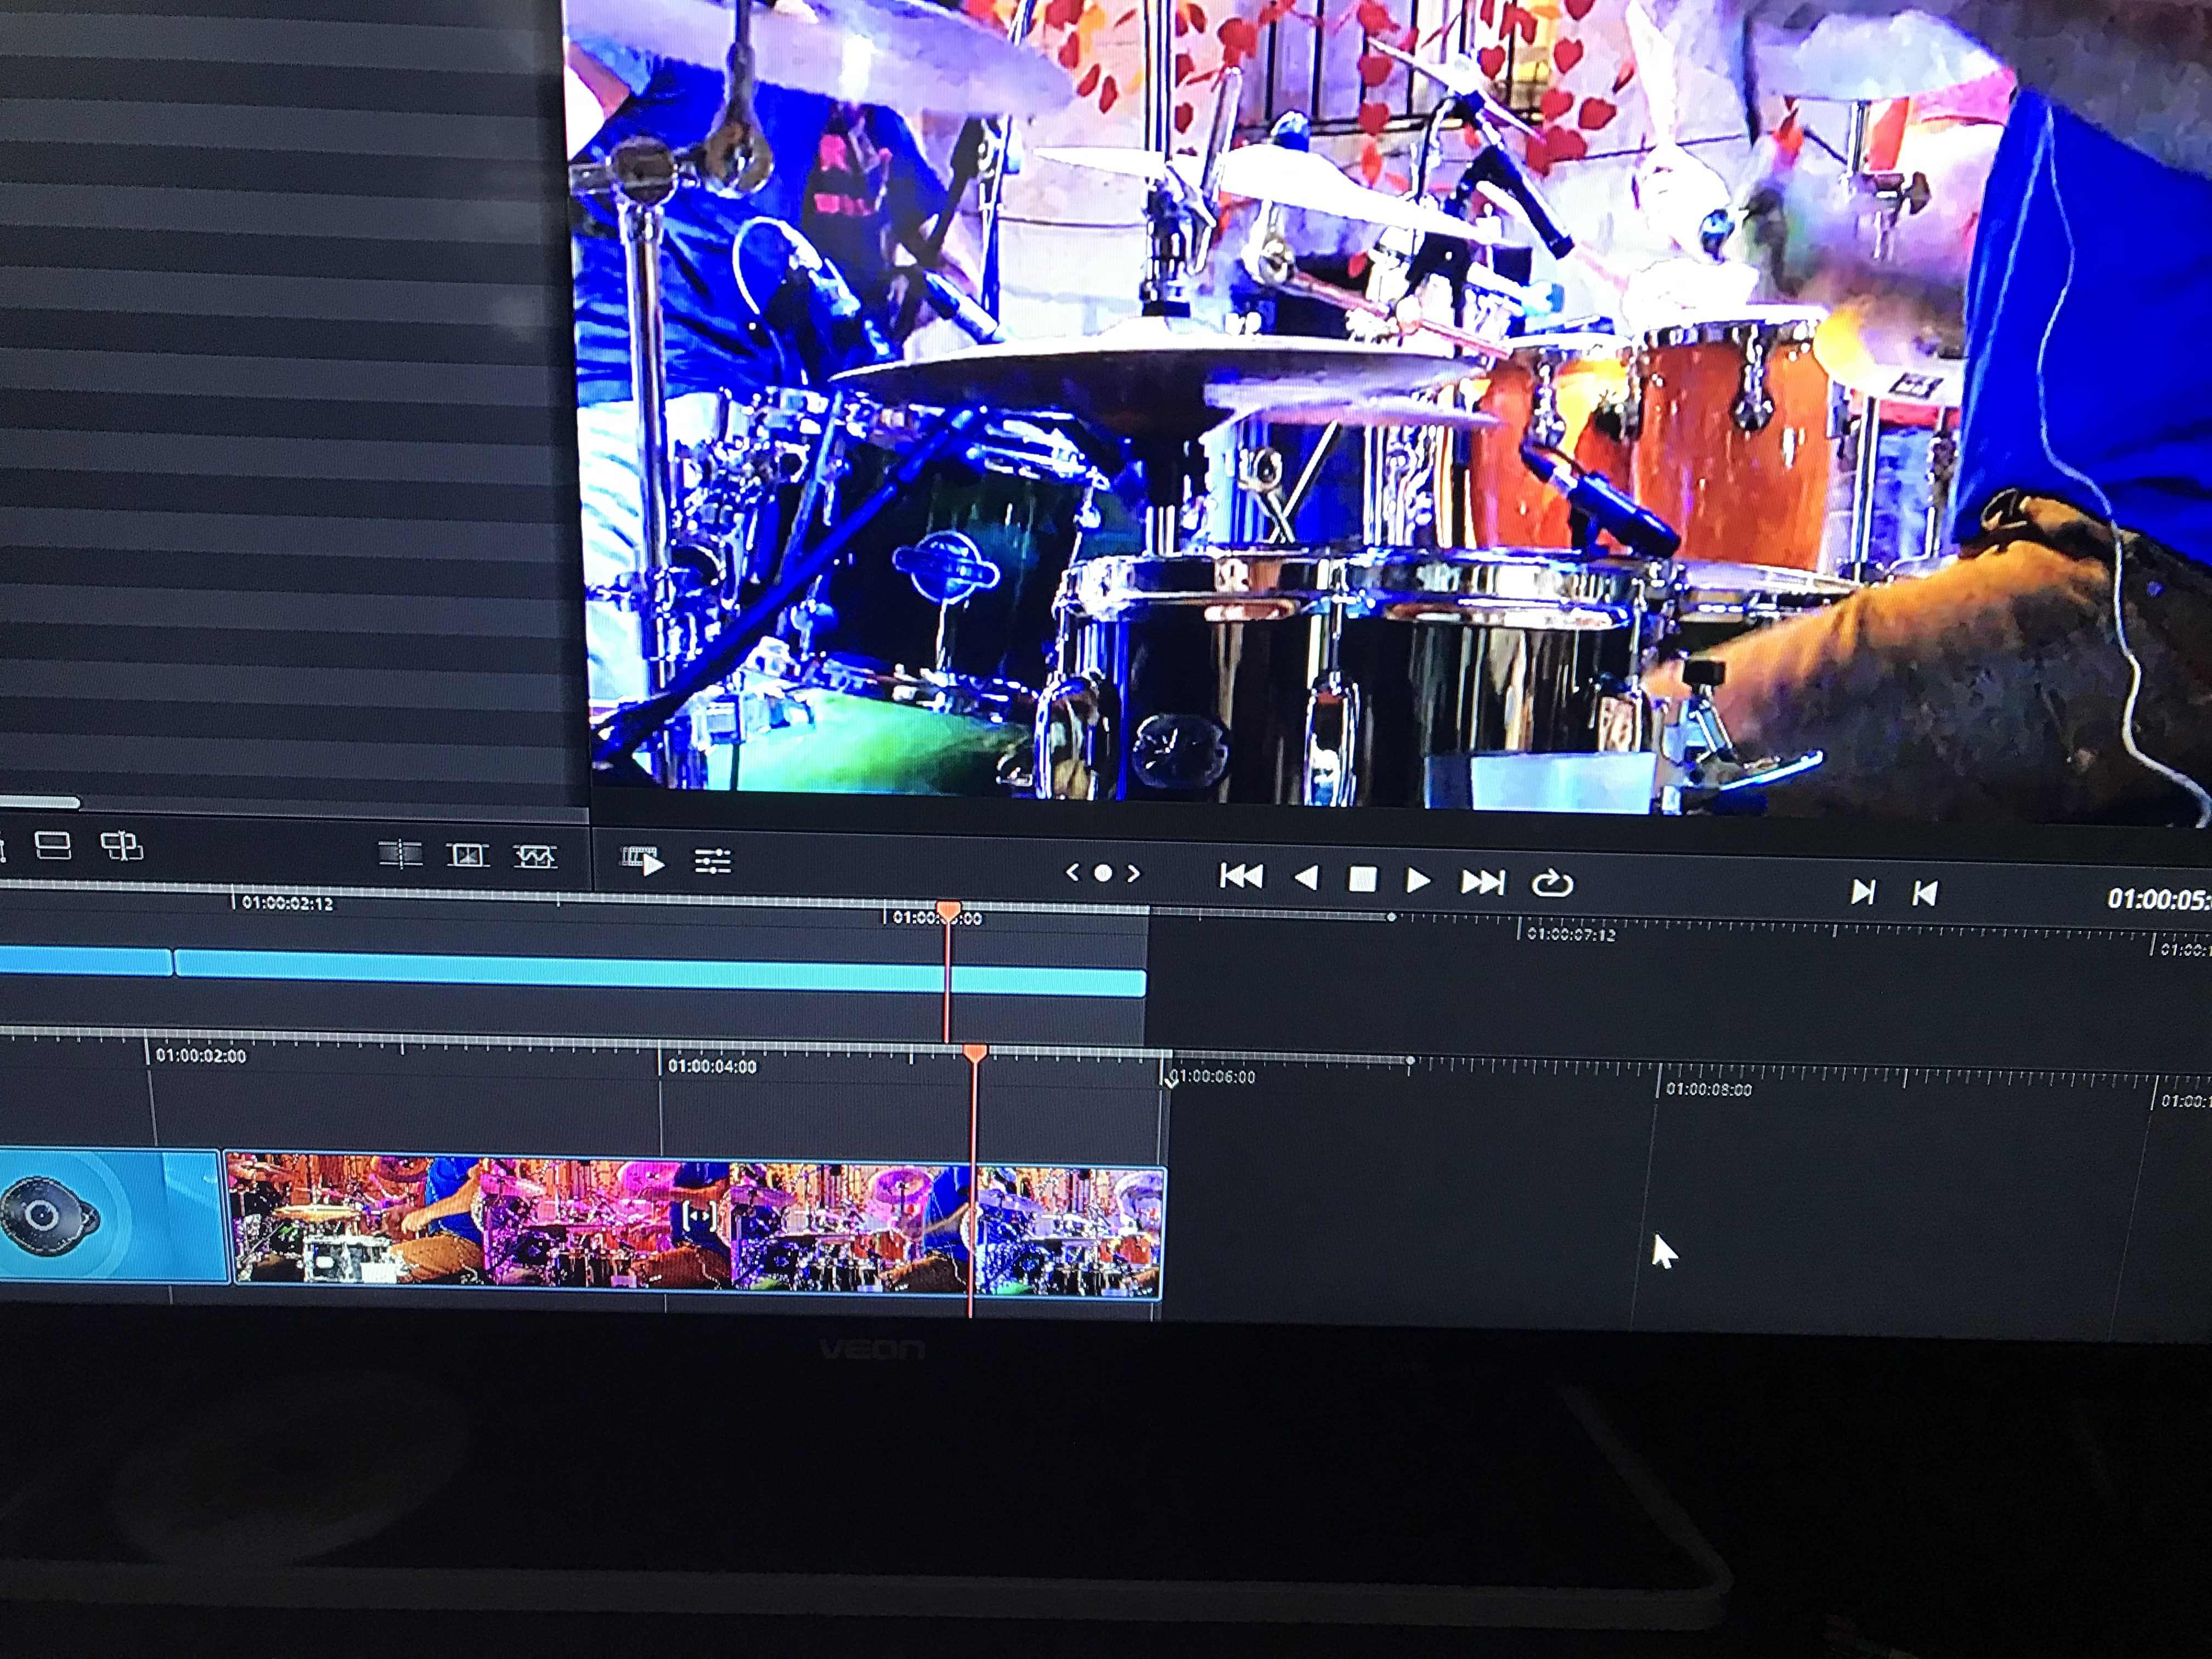Image resolution: width=2212 pixels, height=1659 pixels.
Task: Click the 01:00:04:00 ruler label
Action: coord(712,1066)
